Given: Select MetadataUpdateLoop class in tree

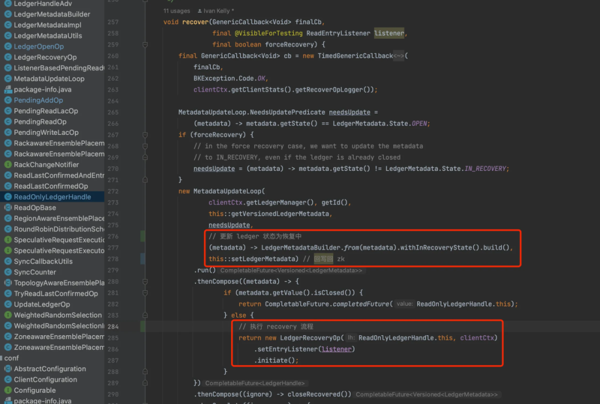Looking at the screenshot, I should click(x=49, y=78).
